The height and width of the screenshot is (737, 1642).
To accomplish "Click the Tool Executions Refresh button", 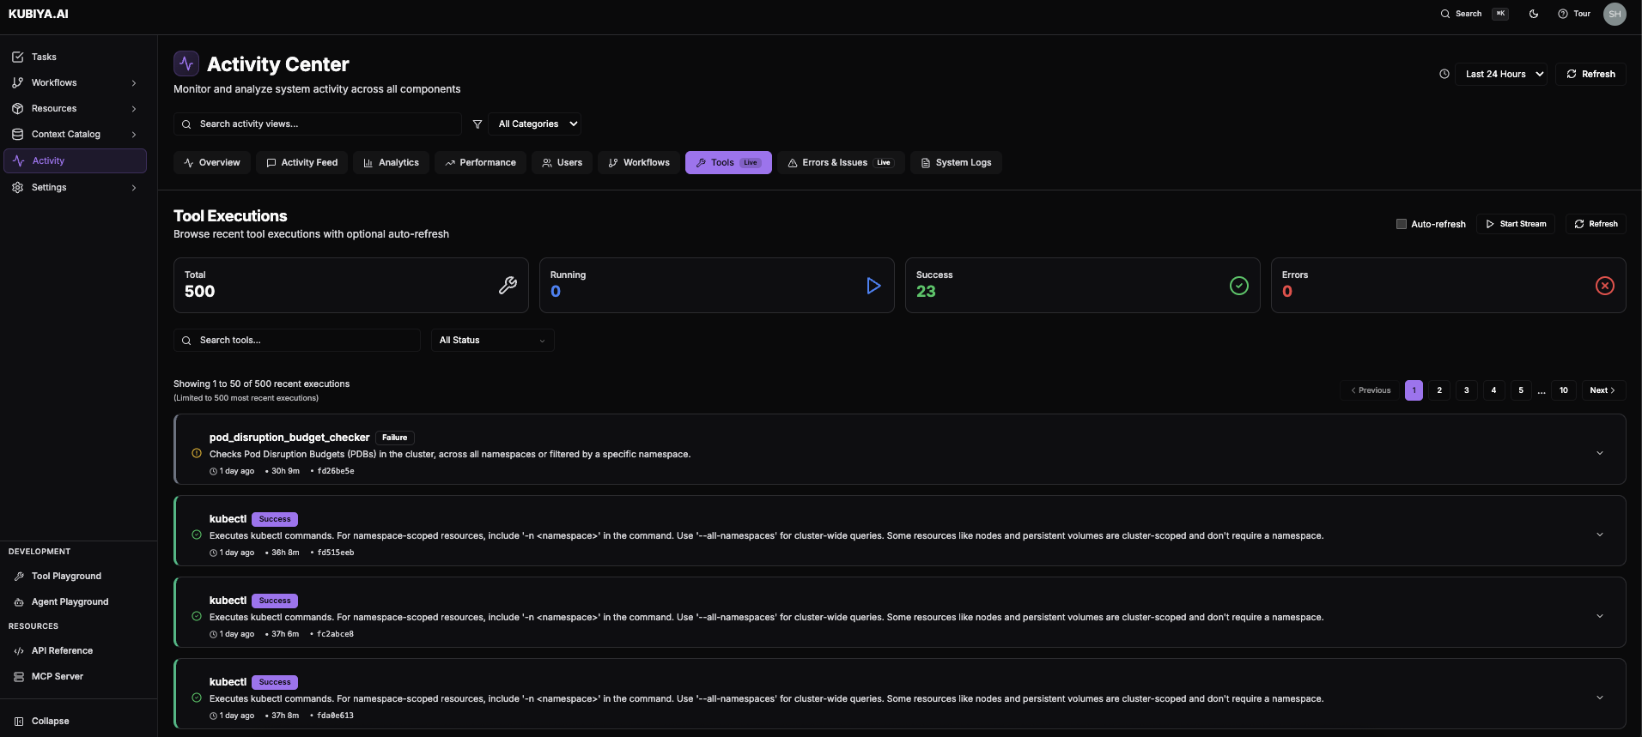I will (x=1596, y=224).
